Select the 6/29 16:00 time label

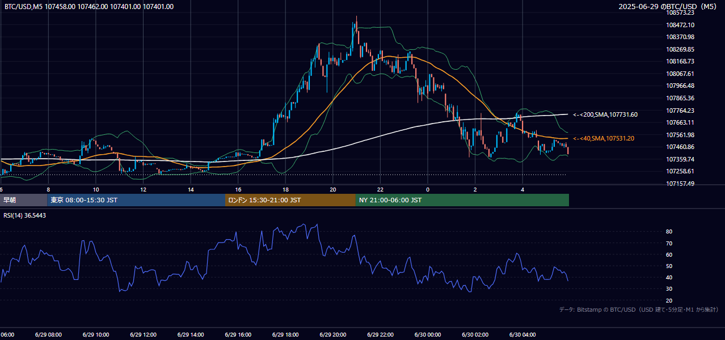tap(238, 334)
